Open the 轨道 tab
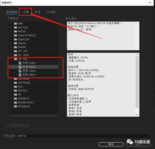This screenshot has width=155, height=149. (37, 12)
